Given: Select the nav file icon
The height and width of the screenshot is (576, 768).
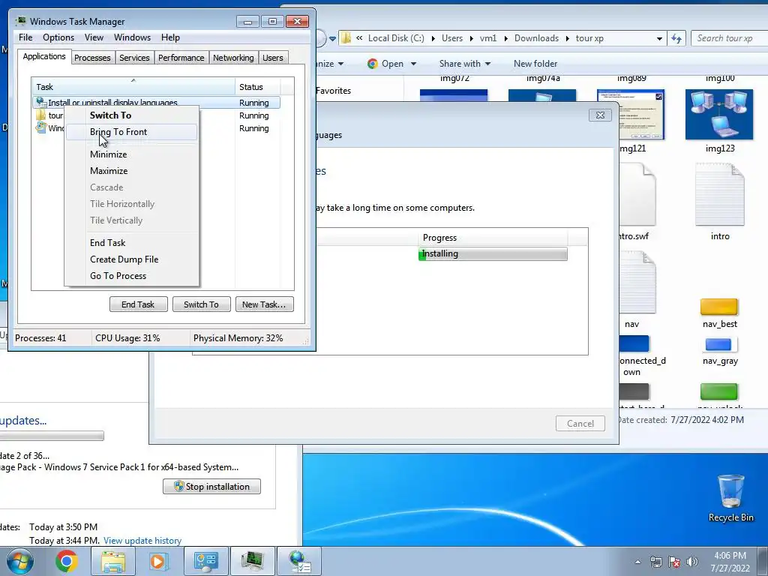Looking at the screenshot, I should pos(637,283).
